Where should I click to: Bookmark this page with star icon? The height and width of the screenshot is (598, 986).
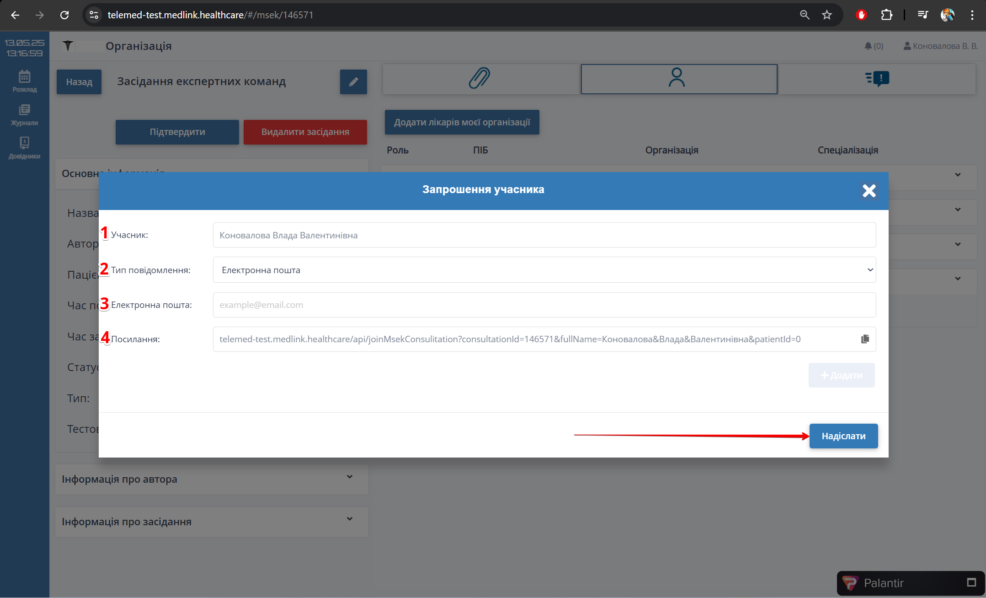[x=826, y=15]
